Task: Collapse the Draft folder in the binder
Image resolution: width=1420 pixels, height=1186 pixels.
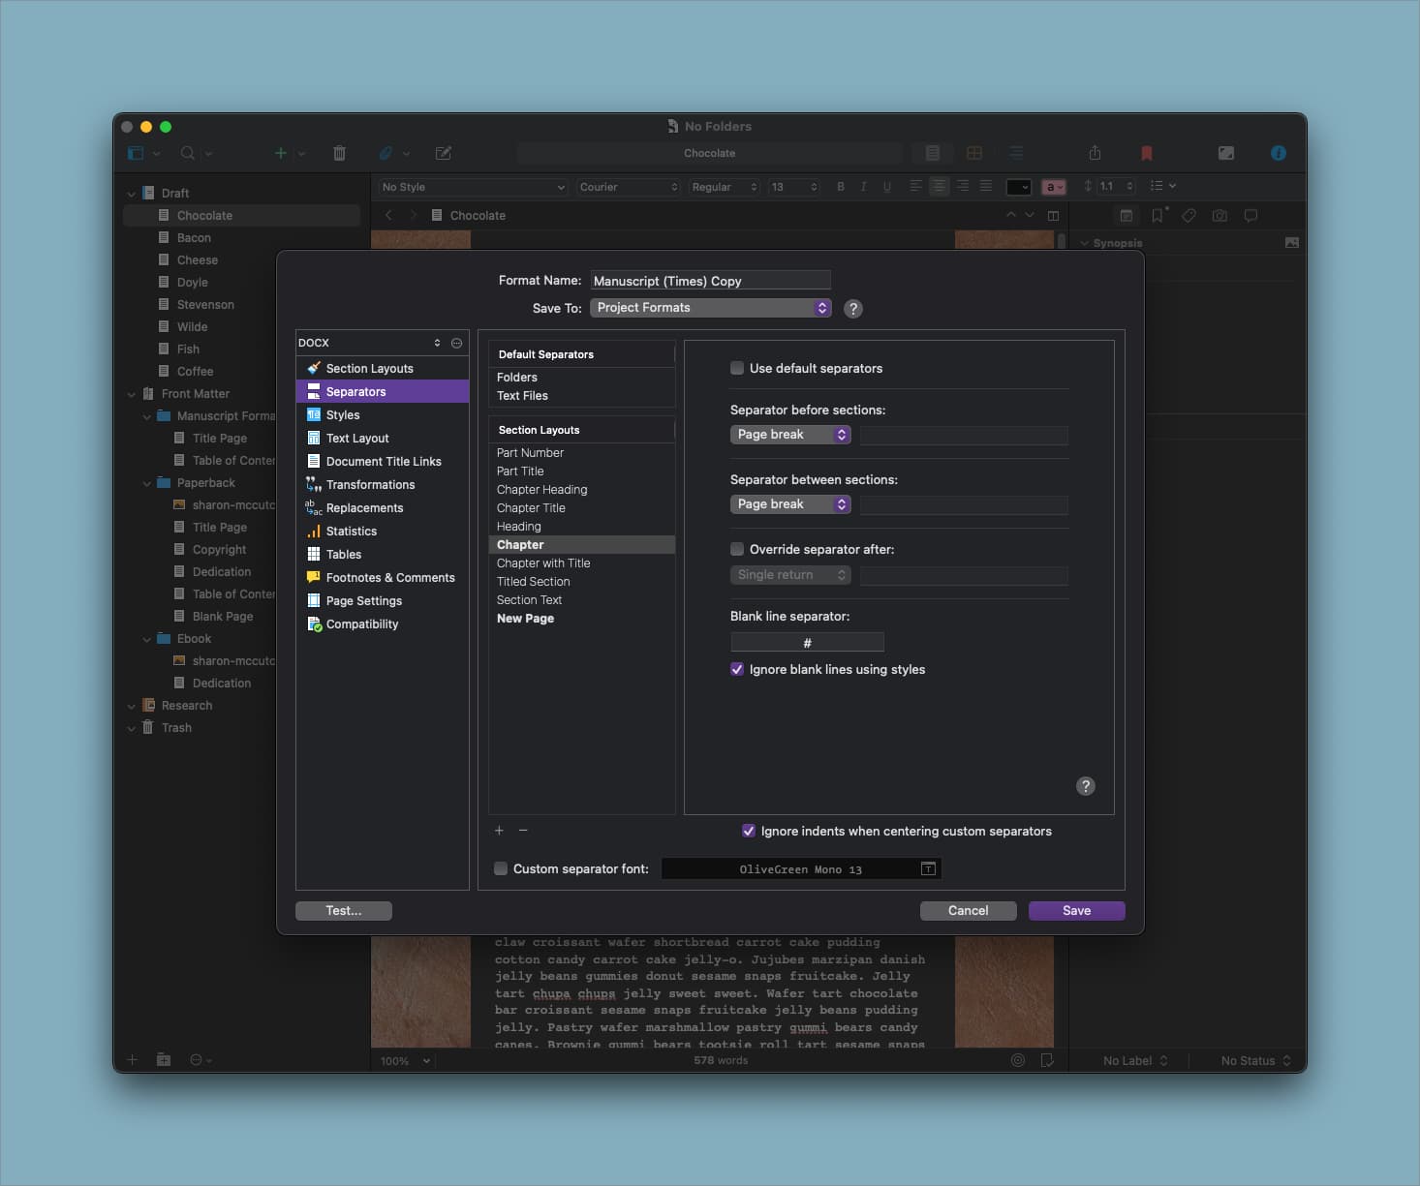Action: tap(132, 193)
